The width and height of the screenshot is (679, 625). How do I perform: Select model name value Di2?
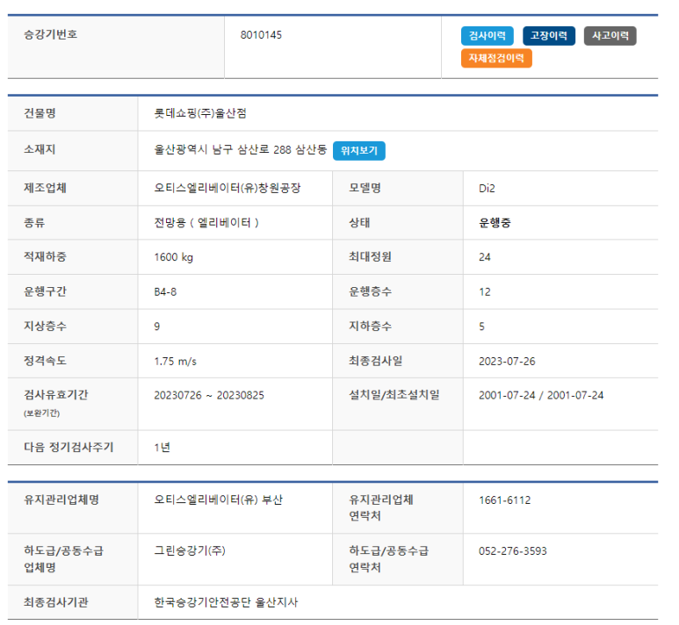pos(487,188)
